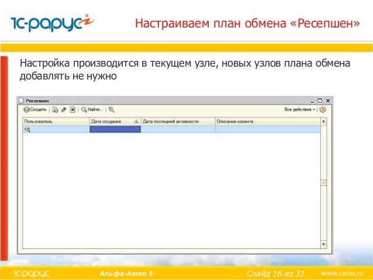Image resolution: width=373 pixels, height=280 pixels.
Task: Click the copy-record icon next to Создать
Action: click(55, 110)
